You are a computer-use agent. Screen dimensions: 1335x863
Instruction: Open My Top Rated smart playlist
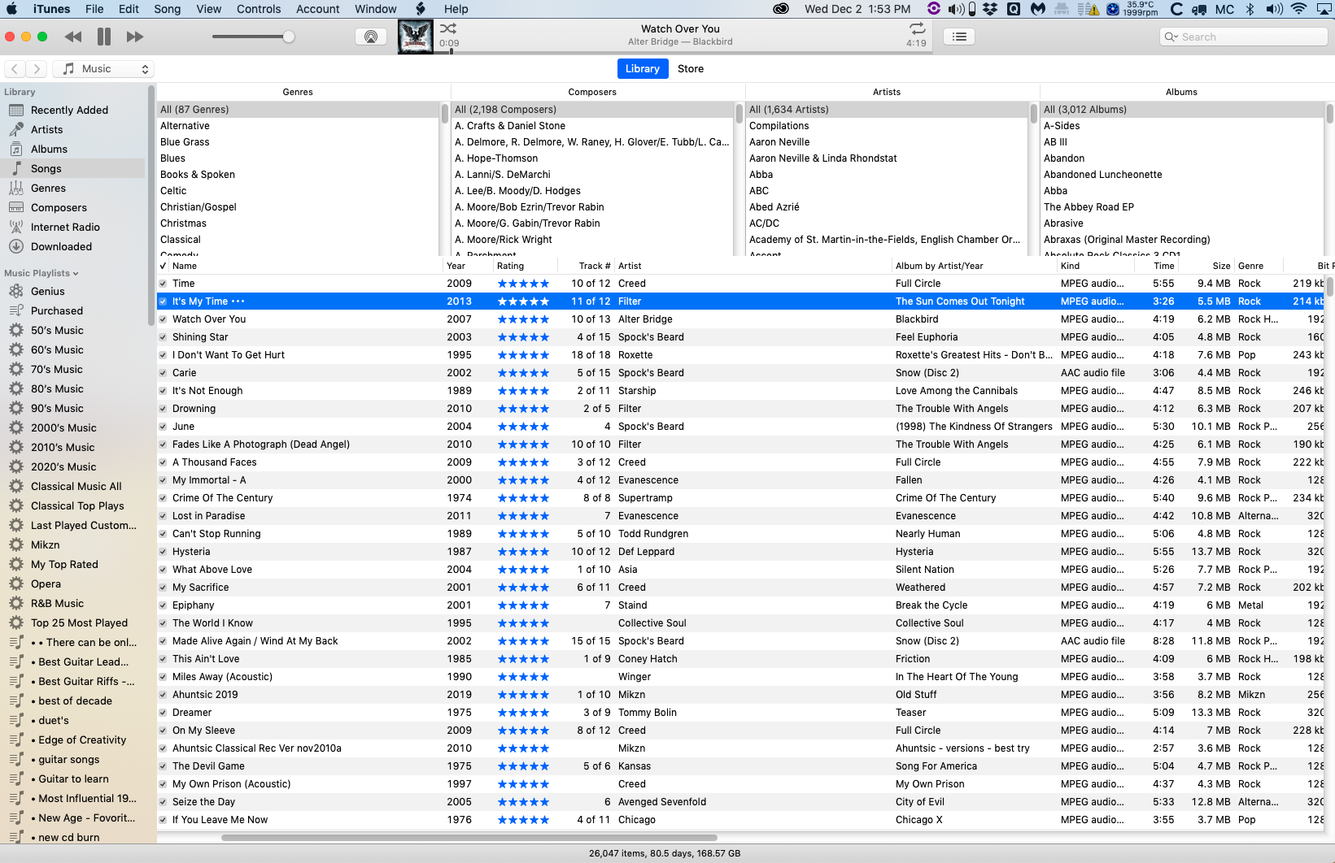[65, 565]
